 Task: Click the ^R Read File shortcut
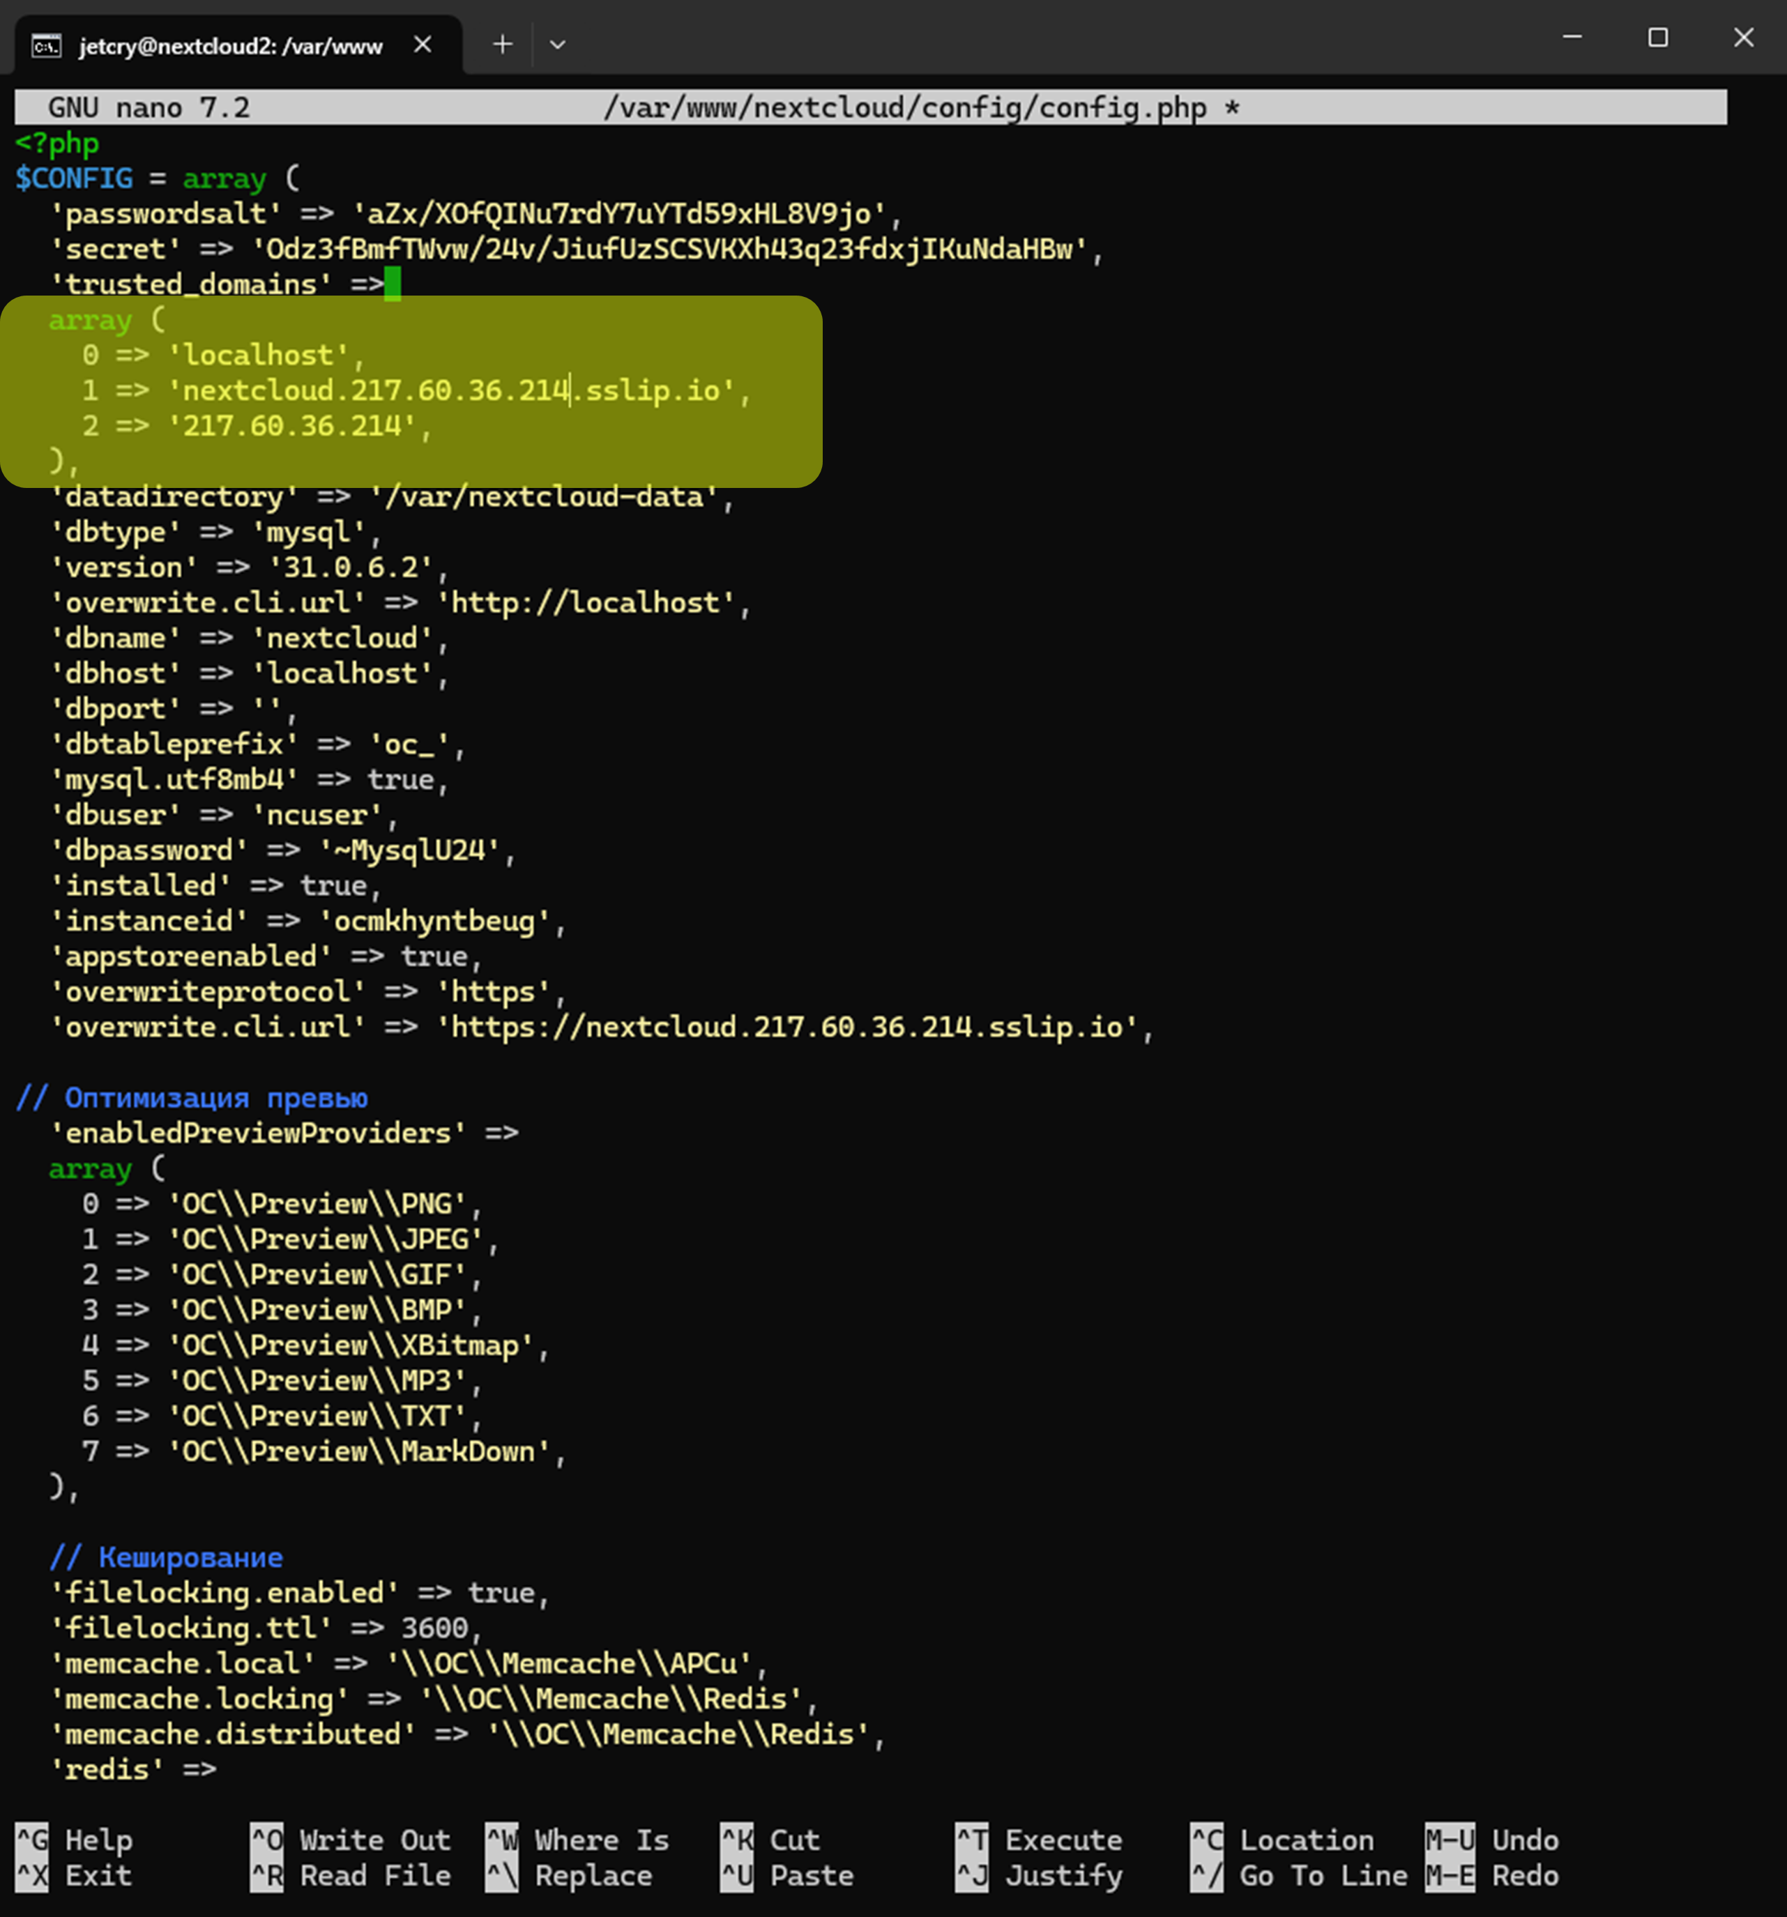[351, 1876]
